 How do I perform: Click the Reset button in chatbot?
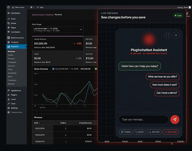click(140, 132)
